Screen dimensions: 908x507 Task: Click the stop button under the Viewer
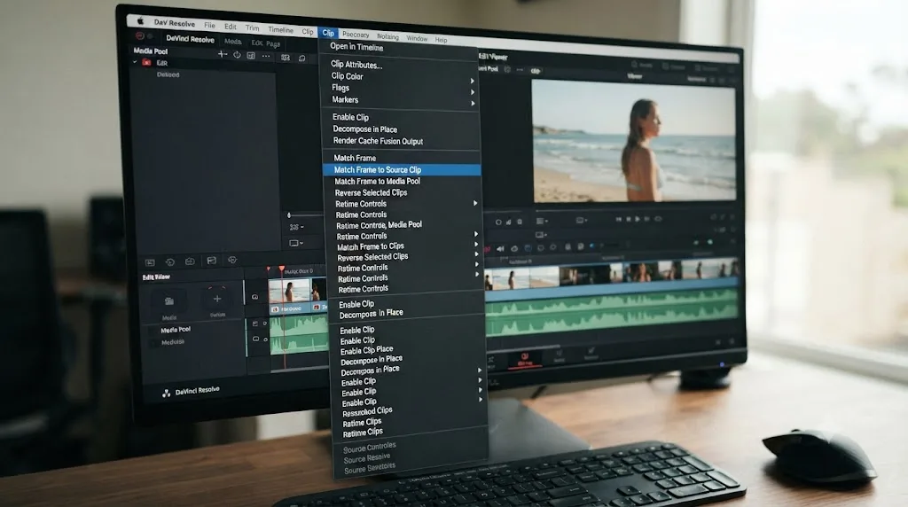(629, 219)
